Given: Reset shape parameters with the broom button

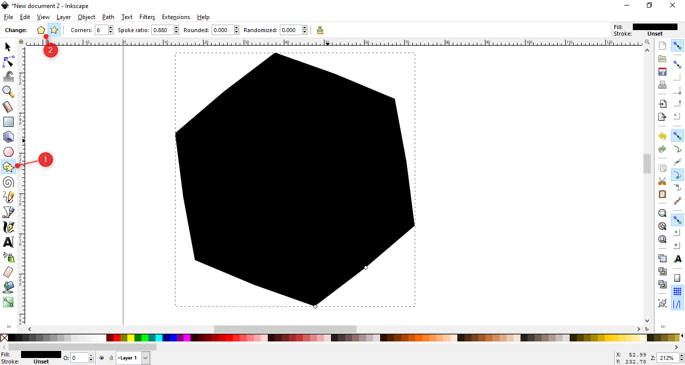Looking at the screenshot, I should tap(320, 30).
